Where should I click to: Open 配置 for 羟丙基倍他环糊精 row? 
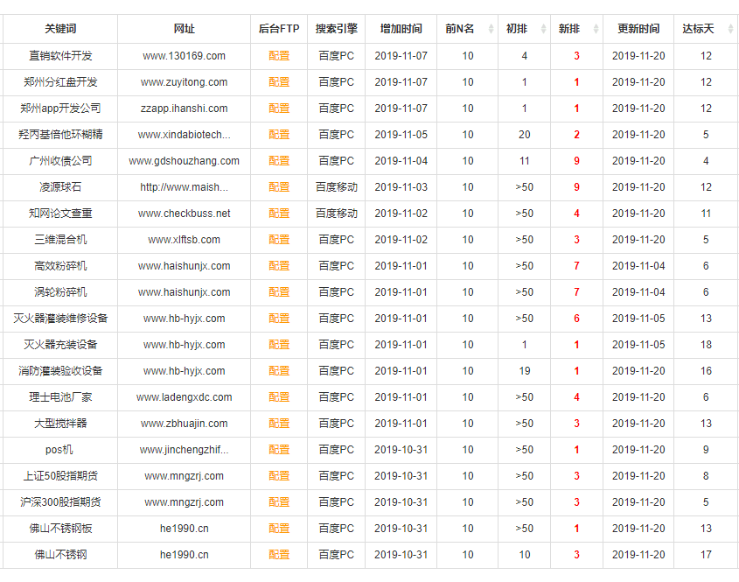tap(279, 135)
